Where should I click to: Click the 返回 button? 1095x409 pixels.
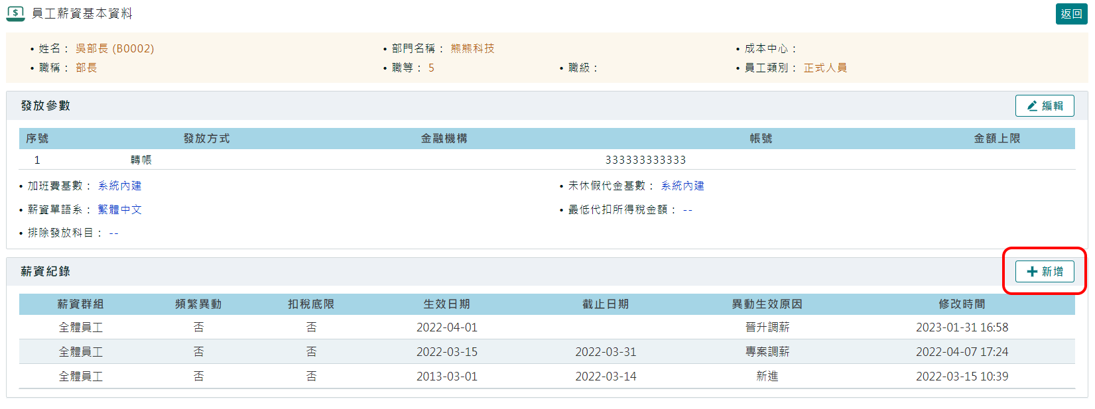pos(1071,14)
